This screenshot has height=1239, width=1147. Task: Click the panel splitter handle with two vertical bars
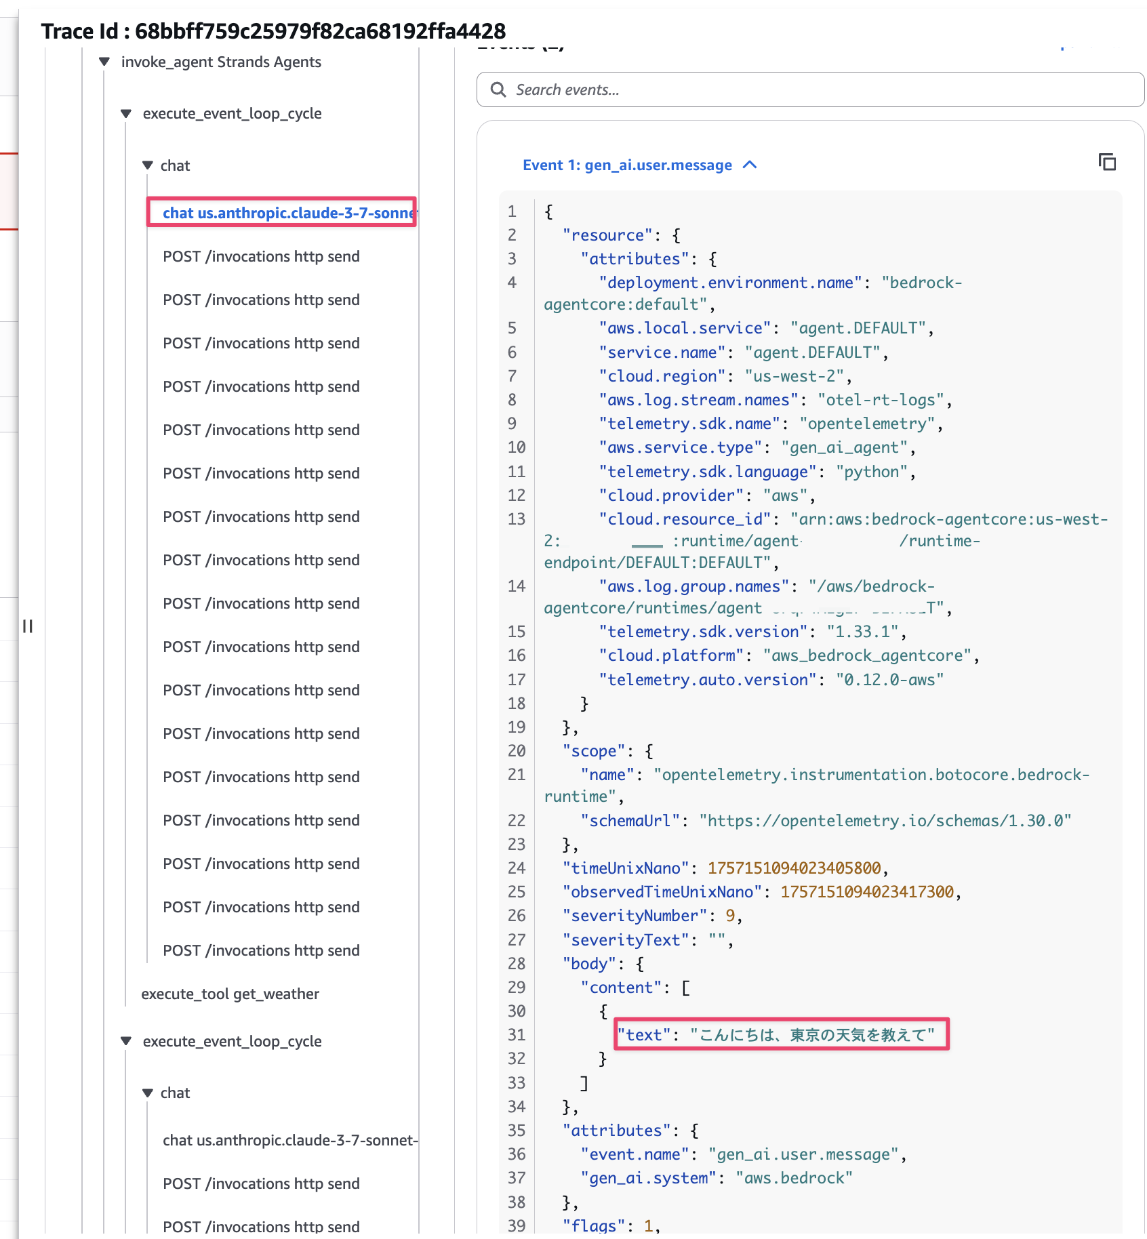click(x=28, y=626)
